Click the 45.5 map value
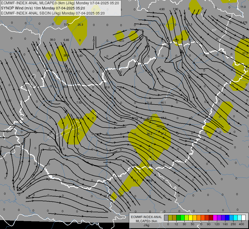Viewport: 249px width, 229px height. coord(149,118)
